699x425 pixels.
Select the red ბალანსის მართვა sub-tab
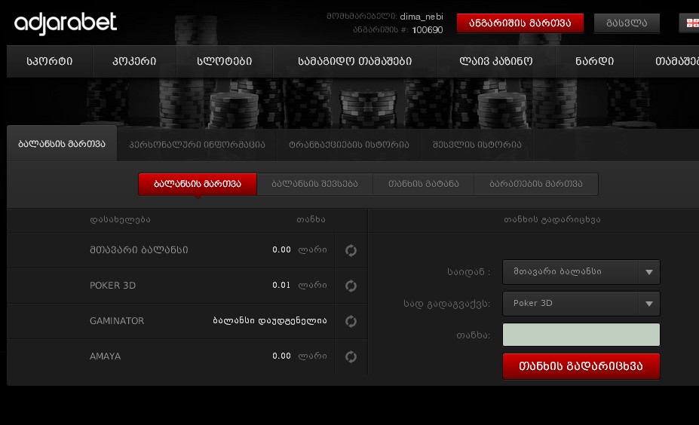coord(198,184)
